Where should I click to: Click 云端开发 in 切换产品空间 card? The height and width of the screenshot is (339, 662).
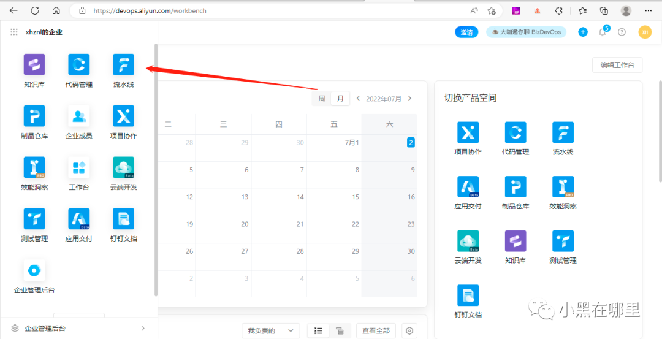[468, 248]
